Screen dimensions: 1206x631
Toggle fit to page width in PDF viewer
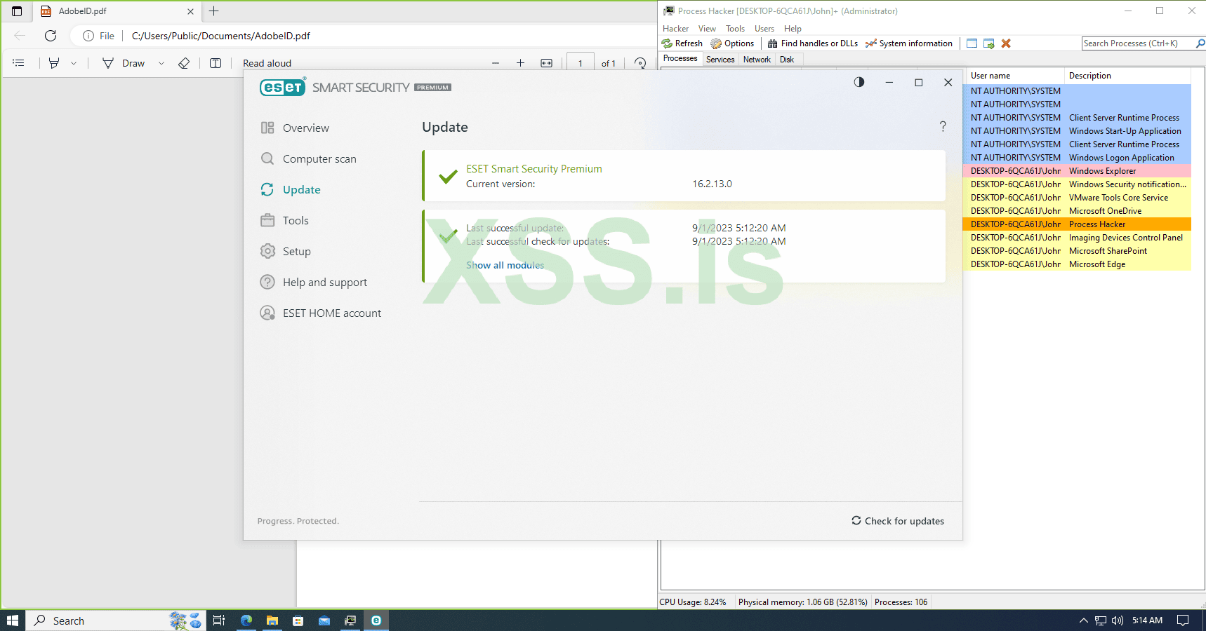coord(545,62)
